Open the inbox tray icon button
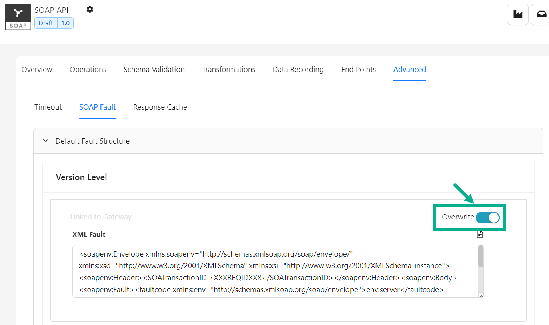Screen dimensions: 549x325 click(x=541, y=14)
